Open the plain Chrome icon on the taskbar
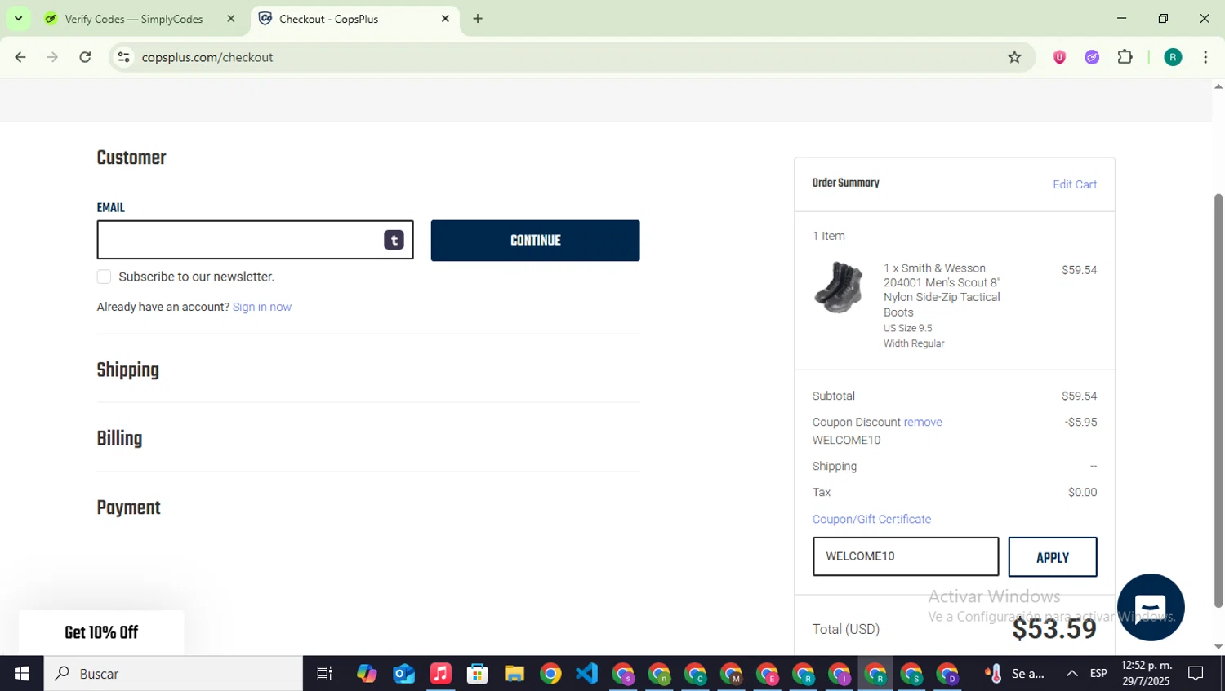Image resolution: width=1225 pixels, height=691 pixels. point(550,674)
